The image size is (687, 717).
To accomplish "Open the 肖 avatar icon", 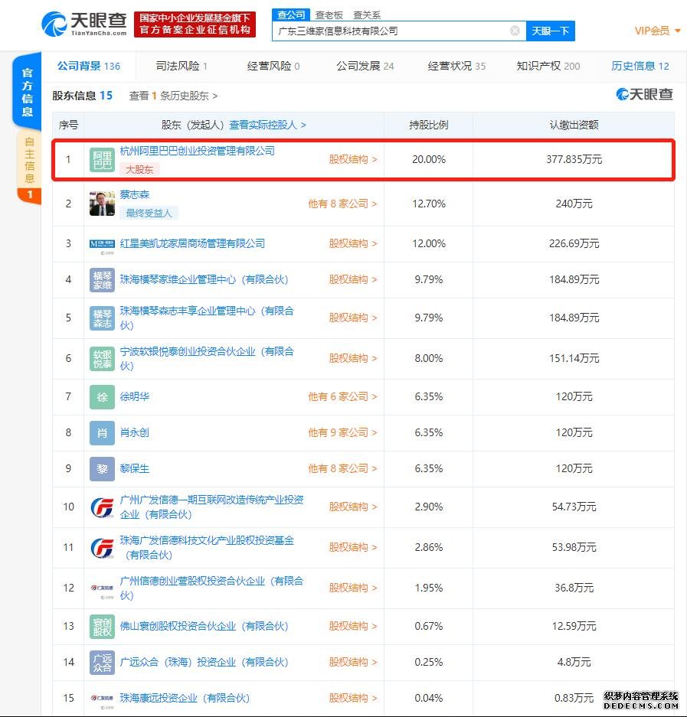I will point(102,433).
